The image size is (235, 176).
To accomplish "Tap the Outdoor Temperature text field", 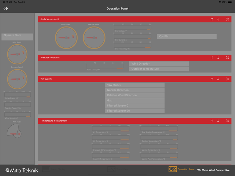I will click(x=159, y=69).
